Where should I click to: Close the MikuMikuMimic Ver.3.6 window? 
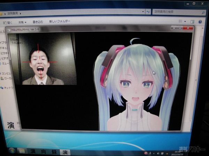[x=188, y=28]
